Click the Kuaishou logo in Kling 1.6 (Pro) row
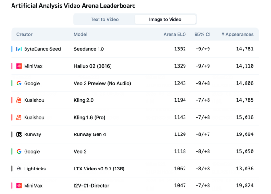 pos(19,117)
